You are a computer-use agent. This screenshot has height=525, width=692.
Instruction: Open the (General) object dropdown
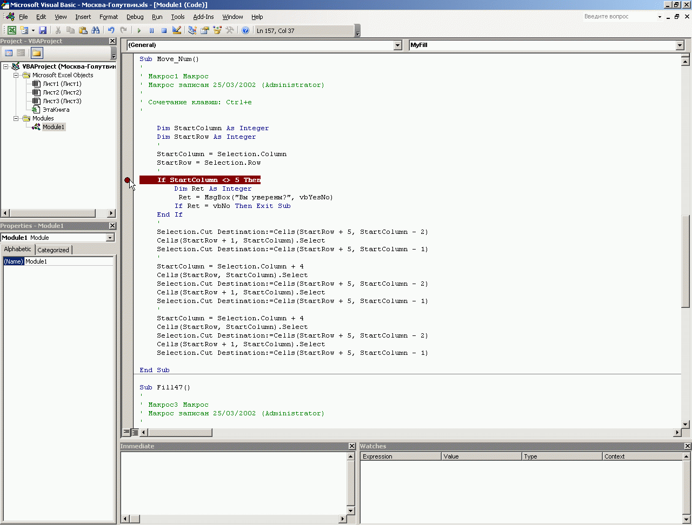[398, 45]
